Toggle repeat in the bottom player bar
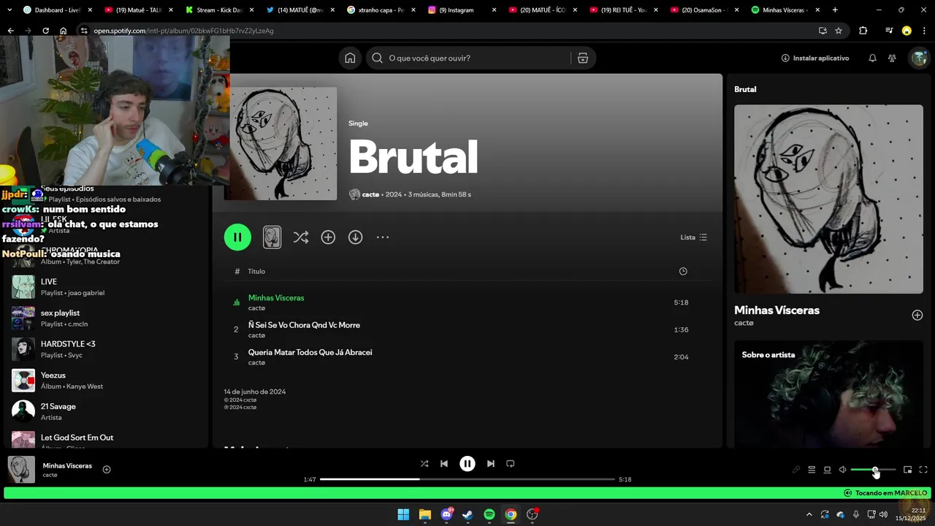935x526 pixels. (511, 464)
